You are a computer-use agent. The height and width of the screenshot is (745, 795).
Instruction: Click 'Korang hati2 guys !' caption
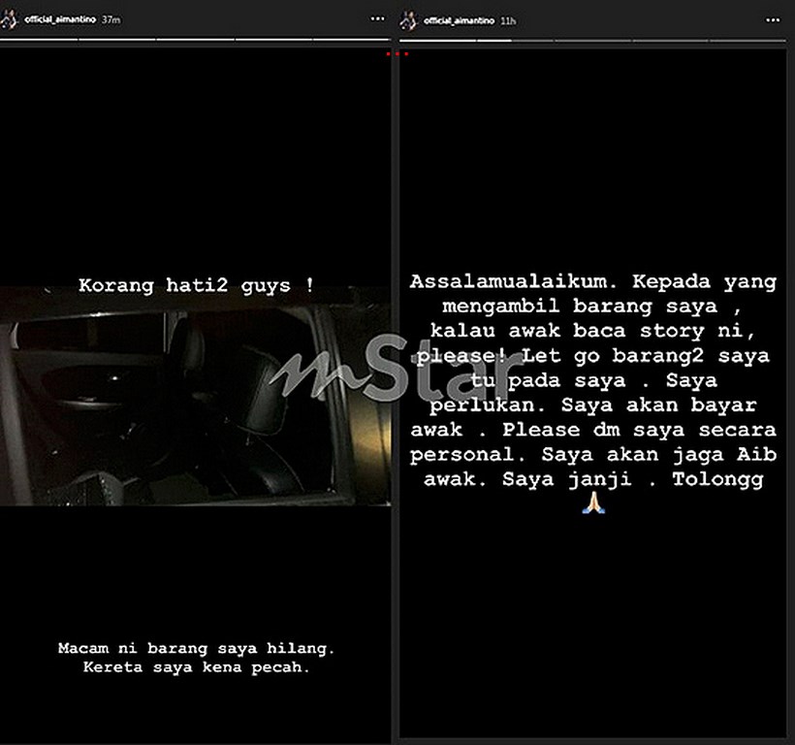pos(196,285)
